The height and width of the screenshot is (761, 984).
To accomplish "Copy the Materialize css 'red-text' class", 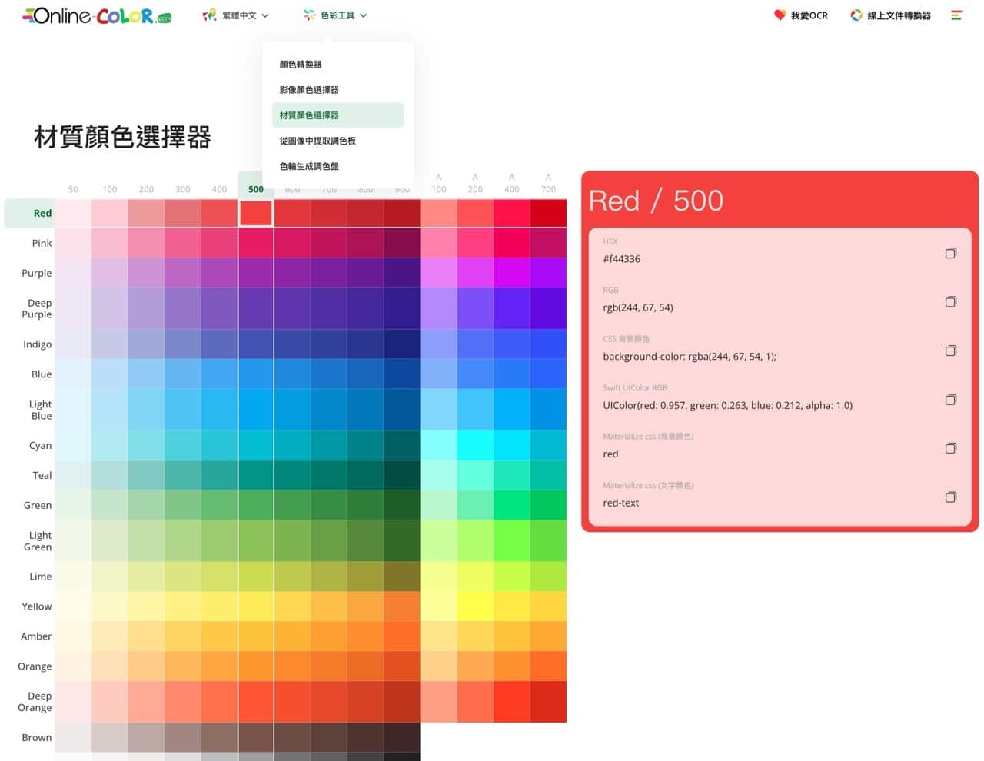I will (x=950, y=497).
